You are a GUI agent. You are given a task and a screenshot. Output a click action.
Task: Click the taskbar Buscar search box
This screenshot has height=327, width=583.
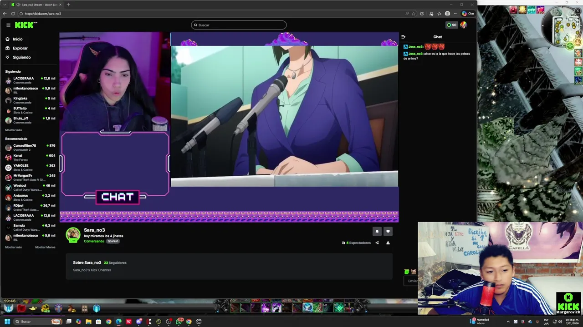pos(37,322)
